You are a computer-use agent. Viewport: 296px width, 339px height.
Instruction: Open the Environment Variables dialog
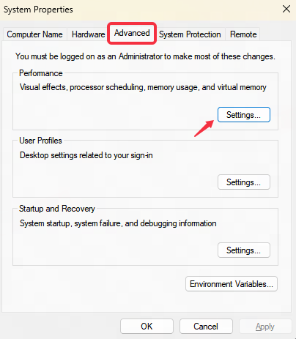[x=232, y=284]
